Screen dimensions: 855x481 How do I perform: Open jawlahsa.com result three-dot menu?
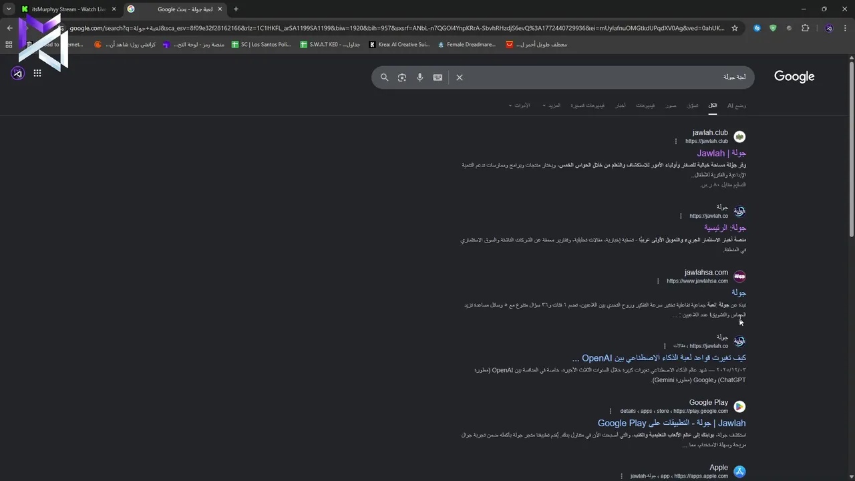pyautogui.click(x=658, y=281)
